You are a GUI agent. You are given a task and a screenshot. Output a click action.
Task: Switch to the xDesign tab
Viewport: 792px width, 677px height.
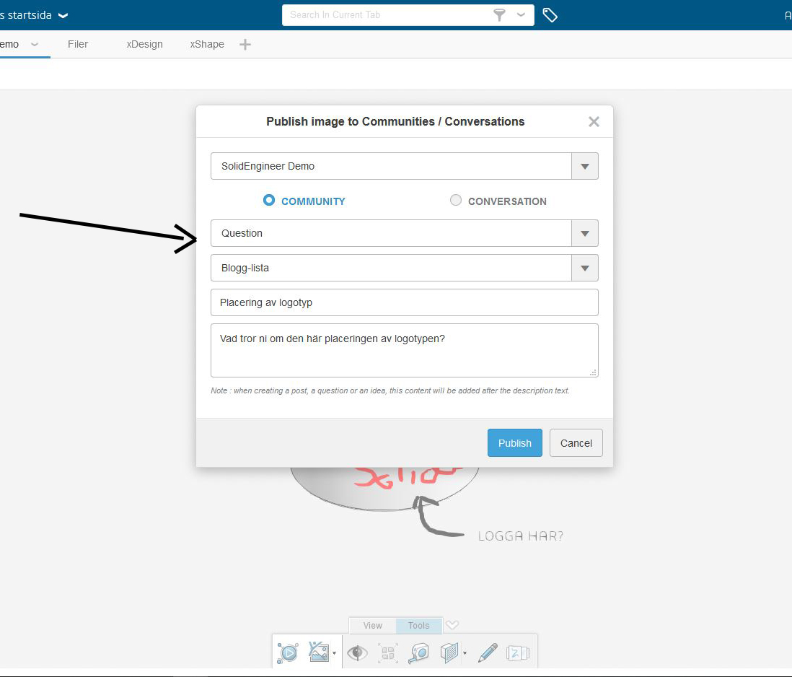coord(144,44)
